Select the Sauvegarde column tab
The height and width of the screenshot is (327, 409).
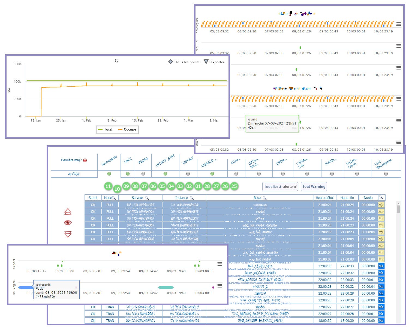(109, 161)
